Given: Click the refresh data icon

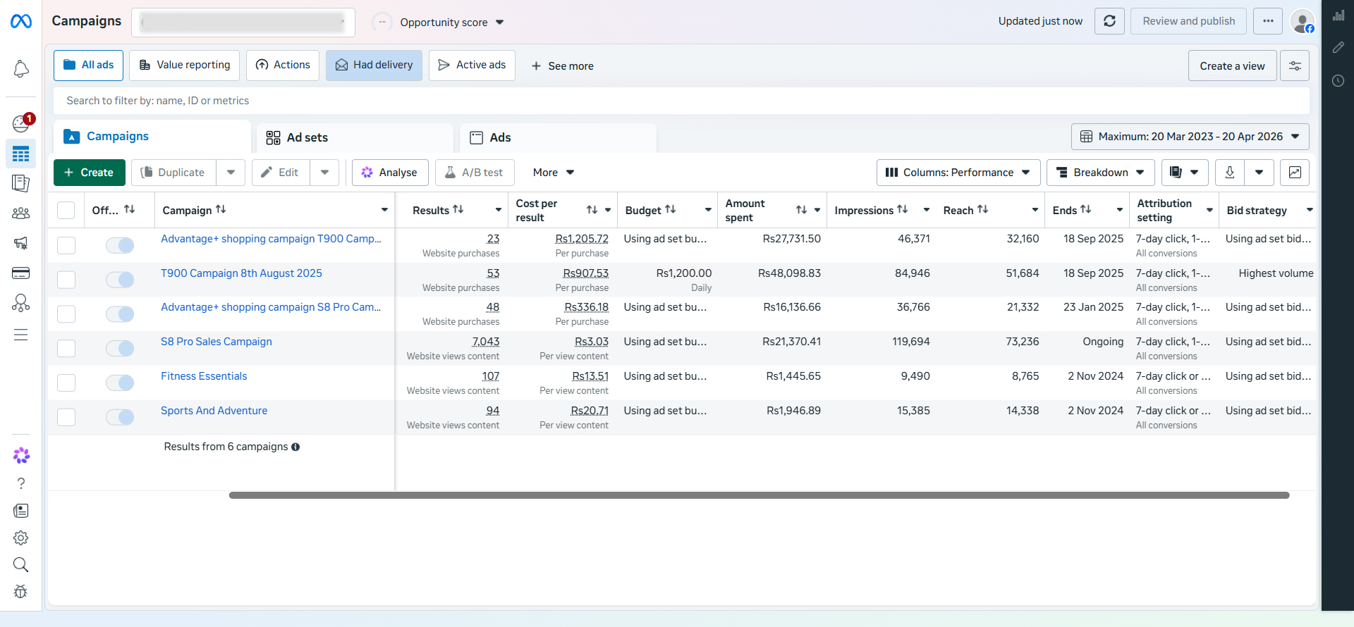Looking at the screenshot, I should click(1109, 21).
